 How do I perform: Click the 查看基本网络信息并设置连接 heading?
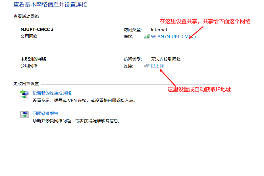point(50,5)
